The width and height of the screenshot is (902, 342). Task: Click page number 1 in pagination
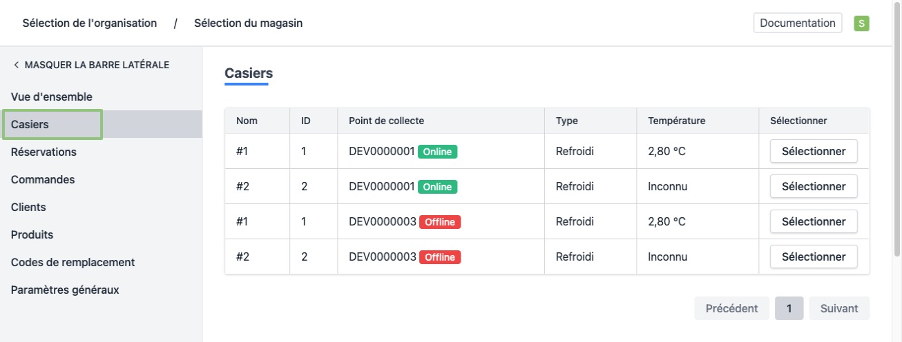pyautogui.click(x=789, y=308)
